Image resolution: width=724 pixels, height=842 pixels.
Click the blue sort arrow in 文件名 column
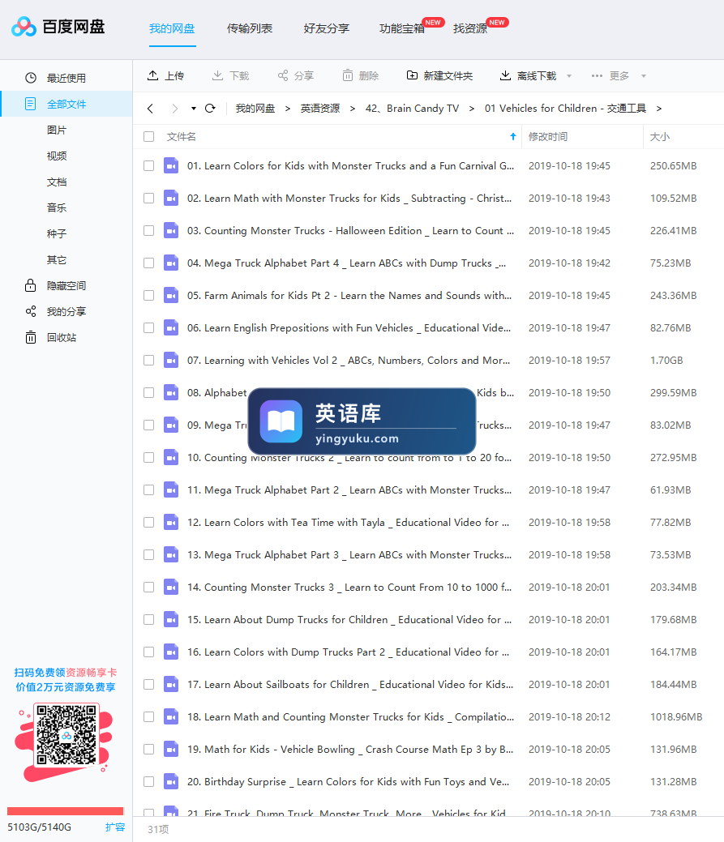tap(513, 137)
